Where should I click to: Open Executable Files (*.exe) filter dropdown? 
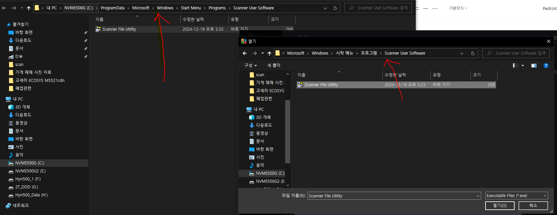pos(516,196)
